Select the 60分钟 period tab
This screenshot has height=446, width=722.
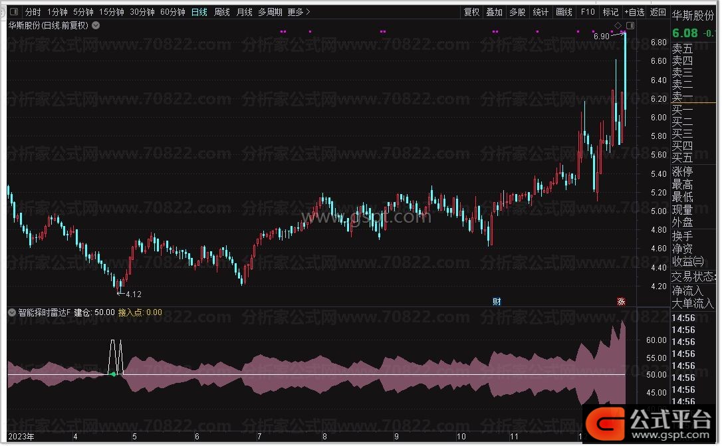tap(173, 12)
